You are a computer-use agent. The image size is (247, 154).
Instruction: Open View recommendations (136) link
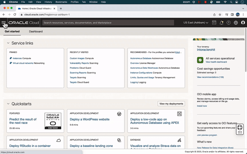(x=210, y=77)
